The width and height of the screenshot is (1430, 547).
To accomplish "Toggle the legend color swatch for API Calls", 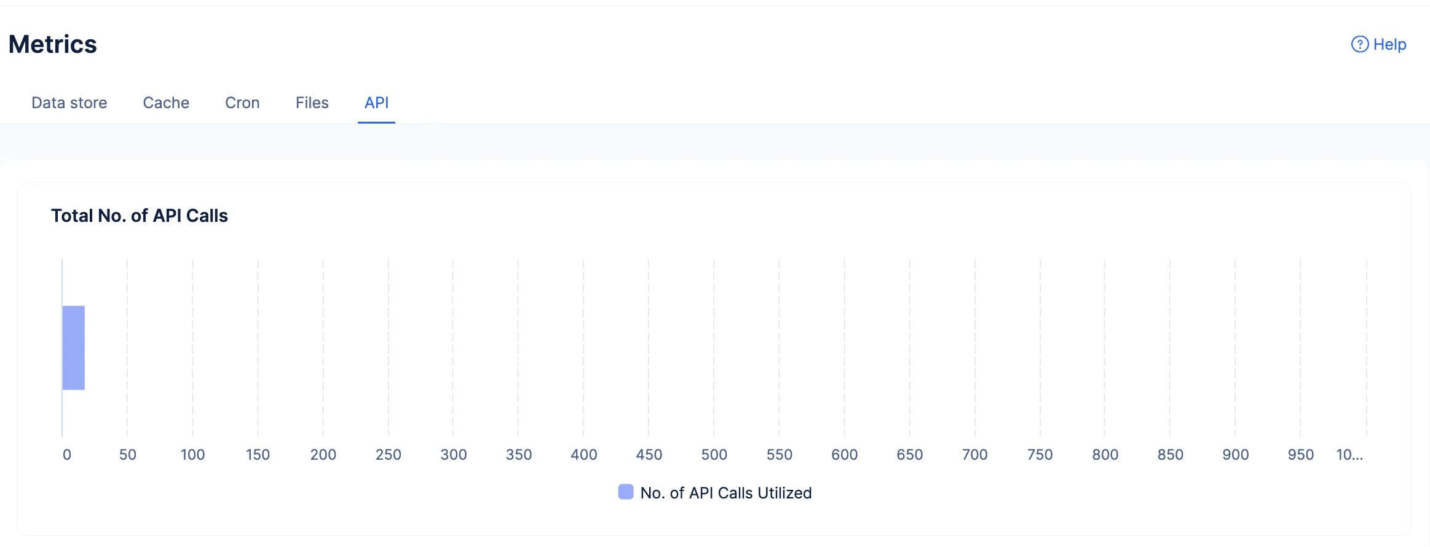I will (x=626, y=492).
